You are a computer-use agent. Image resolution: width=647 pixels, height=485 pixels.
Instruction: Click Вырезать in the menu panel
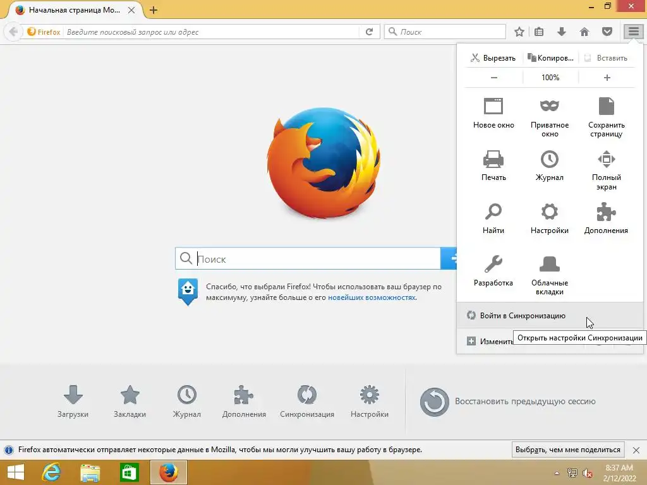click(x=493, y=58)
